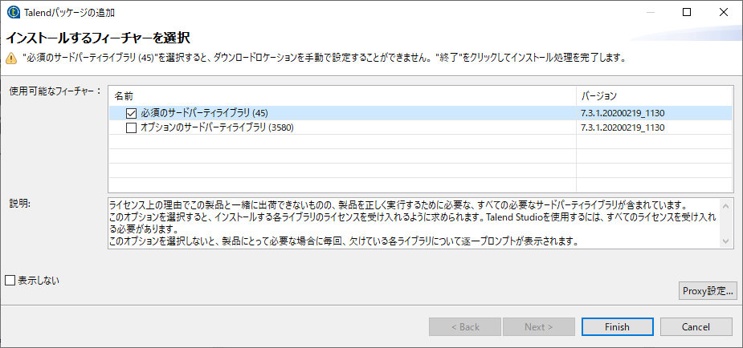Open Proxy設定... dialog

click(708, 290)
